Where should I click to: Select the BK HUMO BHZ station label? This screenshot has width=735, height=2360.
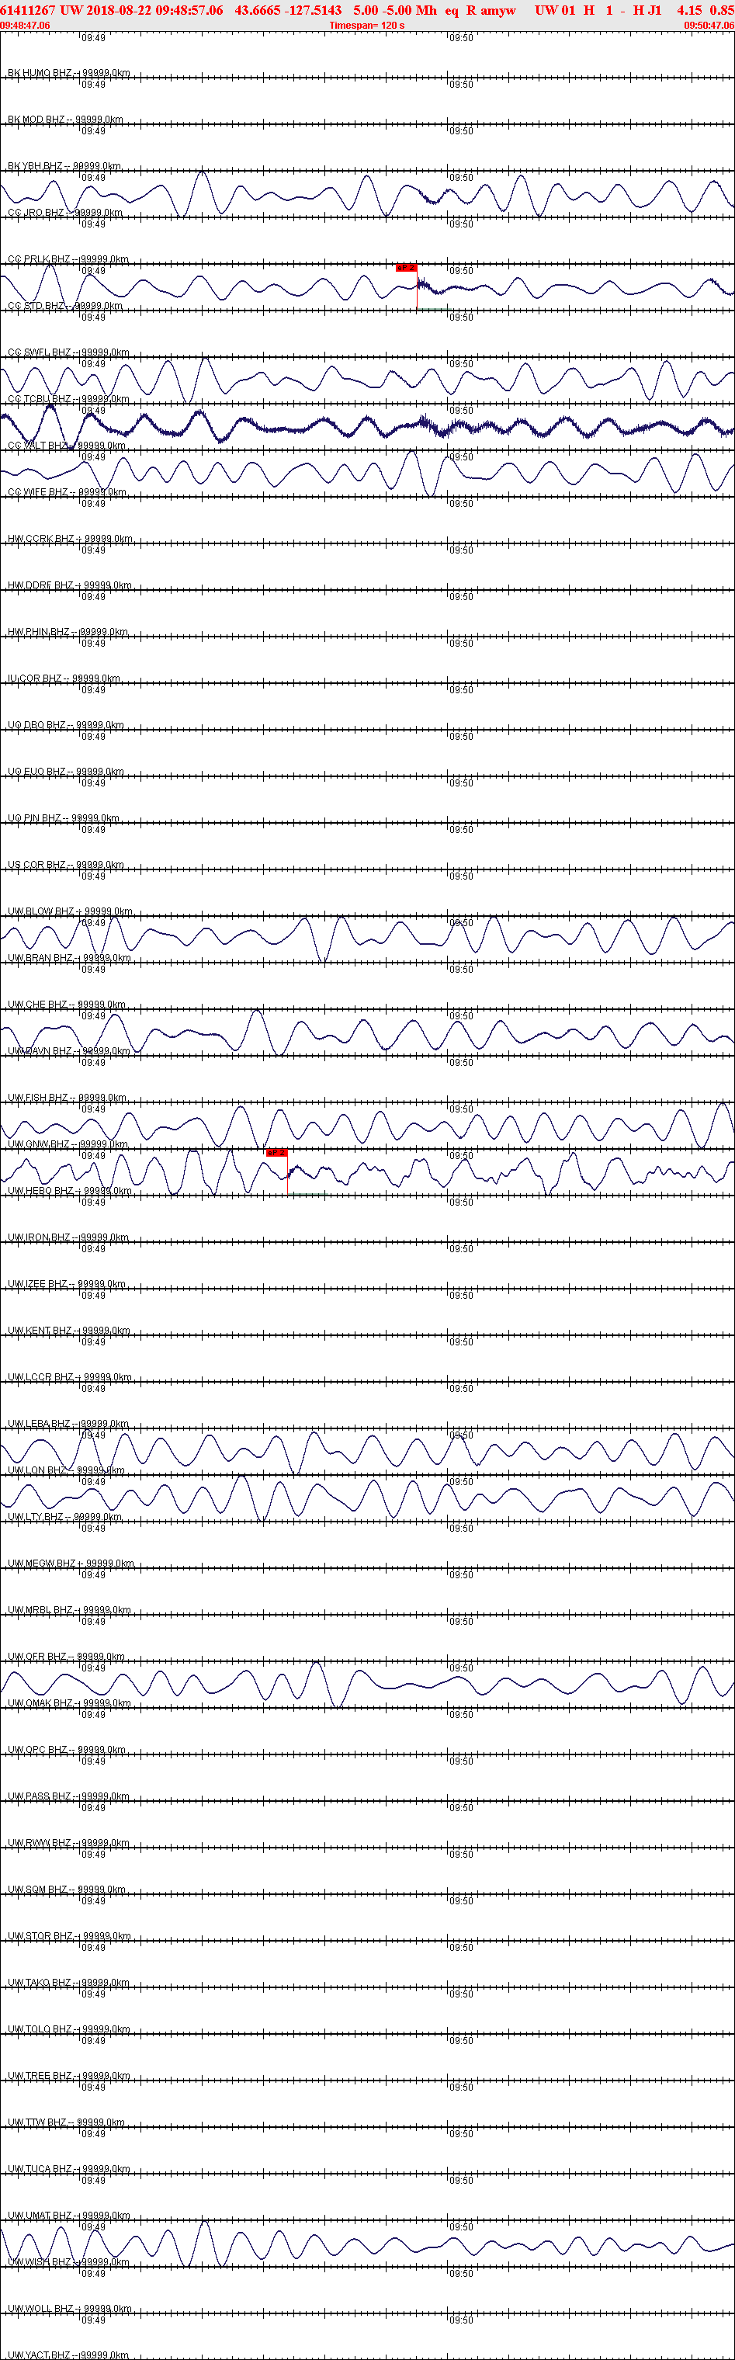(x=69, y=72)
